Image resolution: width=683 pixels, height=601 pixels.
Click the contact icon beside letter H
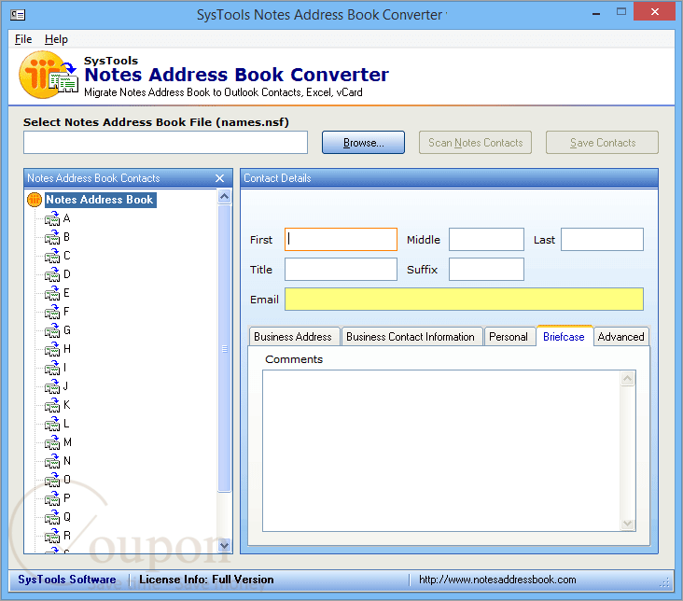(52, 349)
